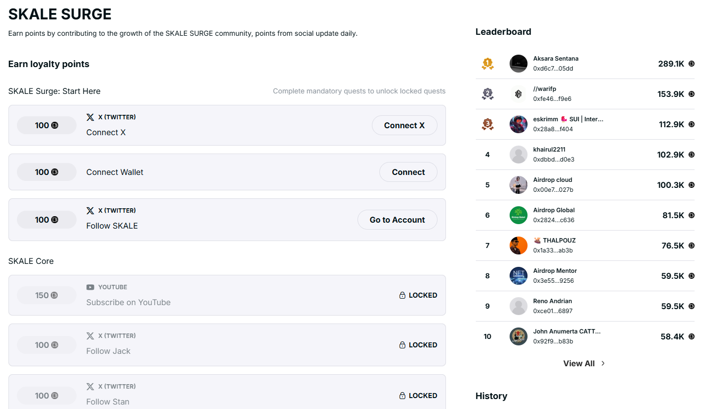Click the points coin icon beside 289.1K
706x409 pixels.
tap(691, 64)
